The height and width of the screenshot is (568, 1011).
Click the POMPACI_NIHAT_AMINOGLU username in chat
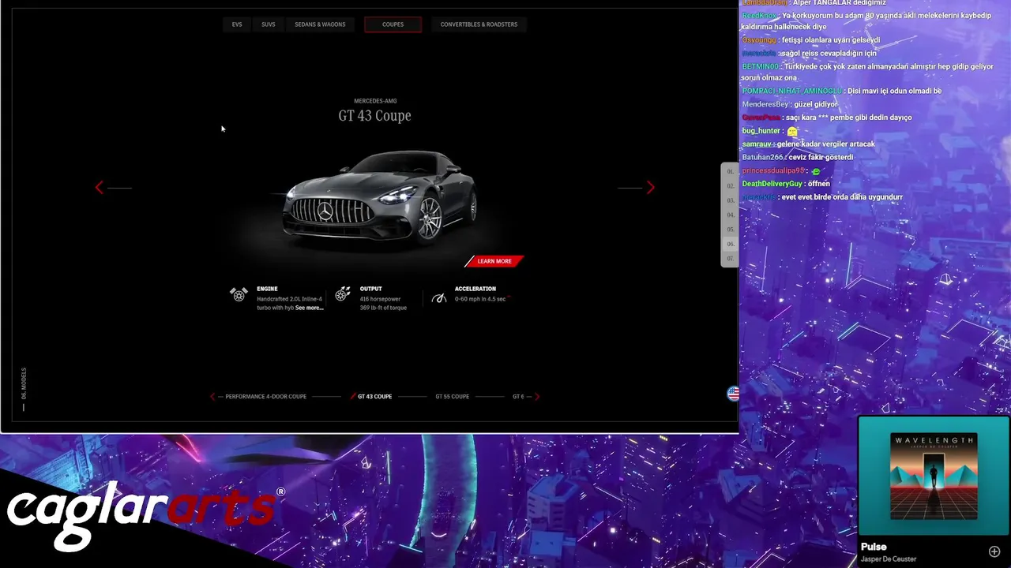(x=792, y=91)
